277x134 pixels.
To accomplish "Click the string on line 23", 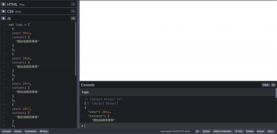I will click(x=27, y=117).
